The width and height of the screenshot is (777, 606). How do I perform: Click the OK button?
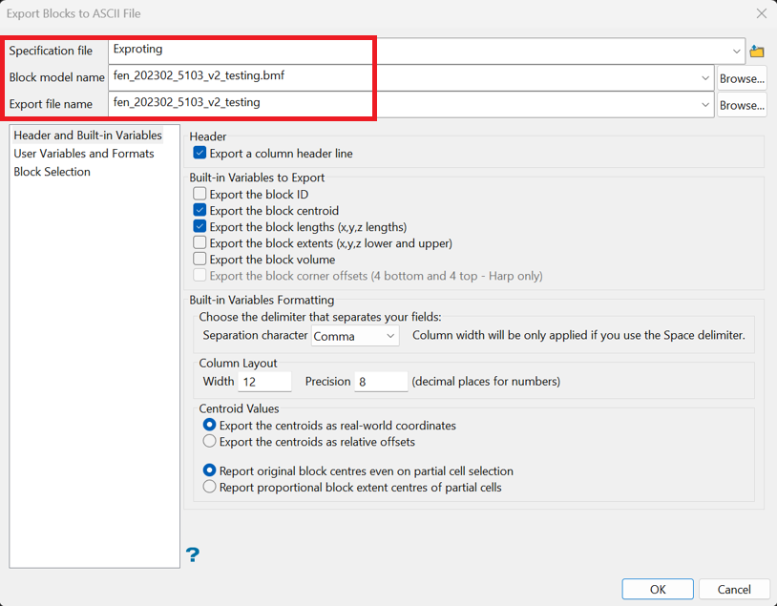[657, 589]
